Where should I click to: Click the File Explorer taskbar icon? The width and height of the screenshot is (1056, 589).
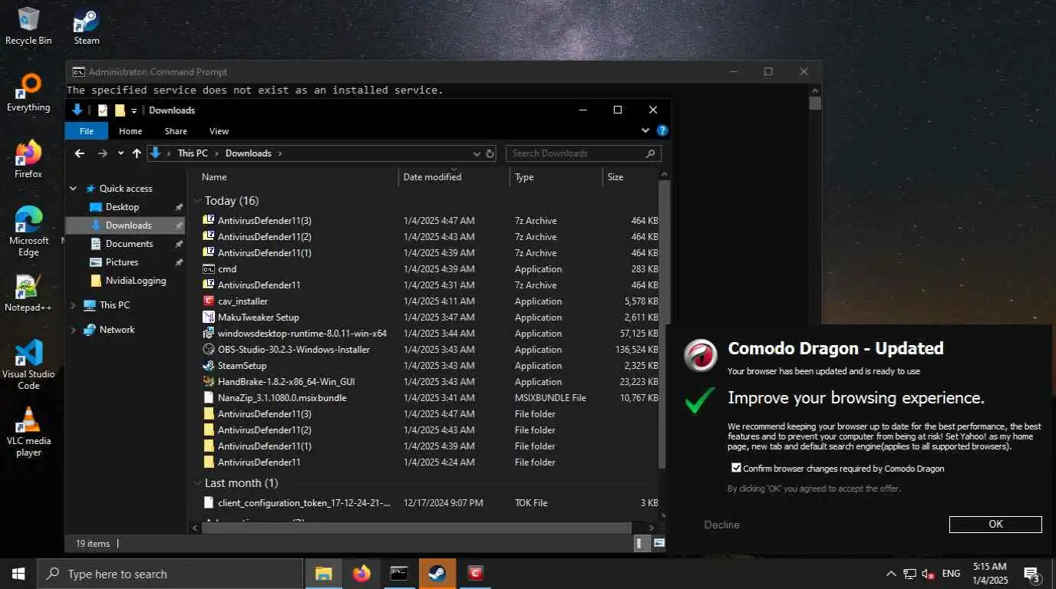(x=324, y=574)
